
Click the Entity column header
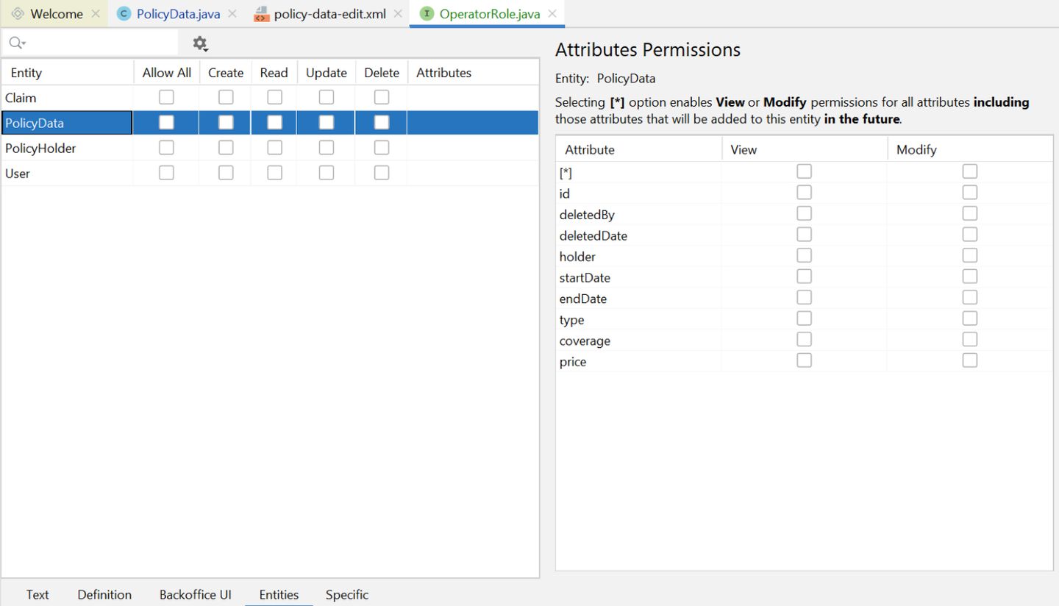tap(26, 73)
